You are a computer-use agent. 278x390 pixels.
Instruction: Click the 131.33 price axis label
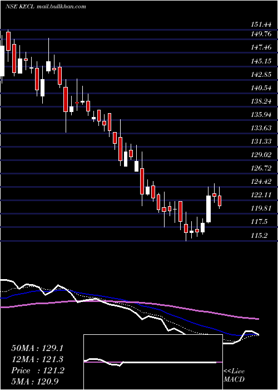(x=261, y=142)
